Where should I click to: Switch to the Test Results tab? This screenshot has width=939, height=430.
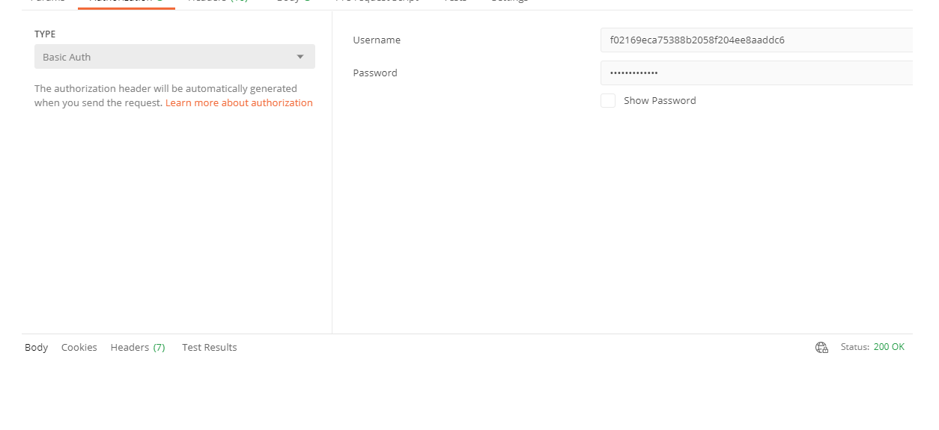[x=210, y=347]
